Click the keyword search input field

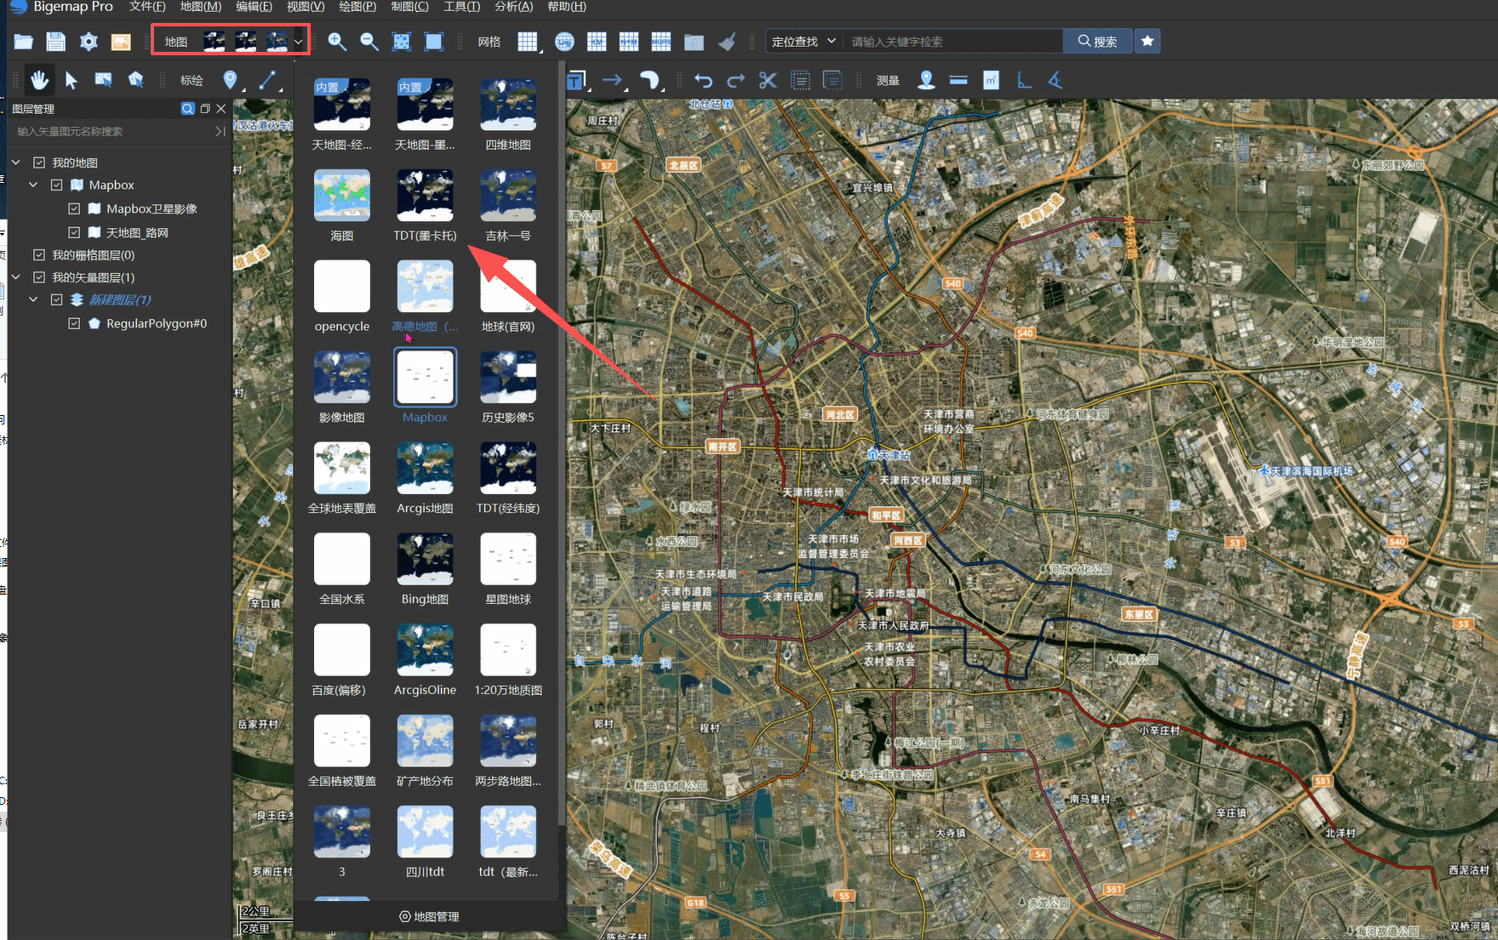tap(953, 41)
